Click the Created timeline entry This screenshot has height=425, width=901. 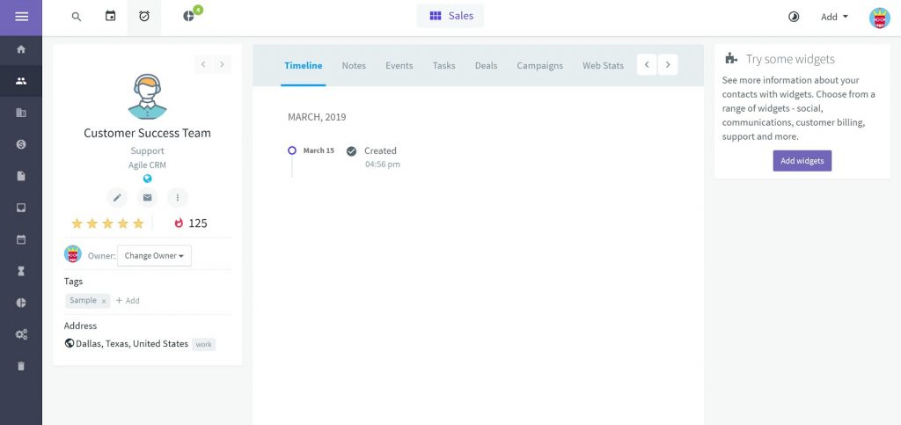tap(380, 150)
